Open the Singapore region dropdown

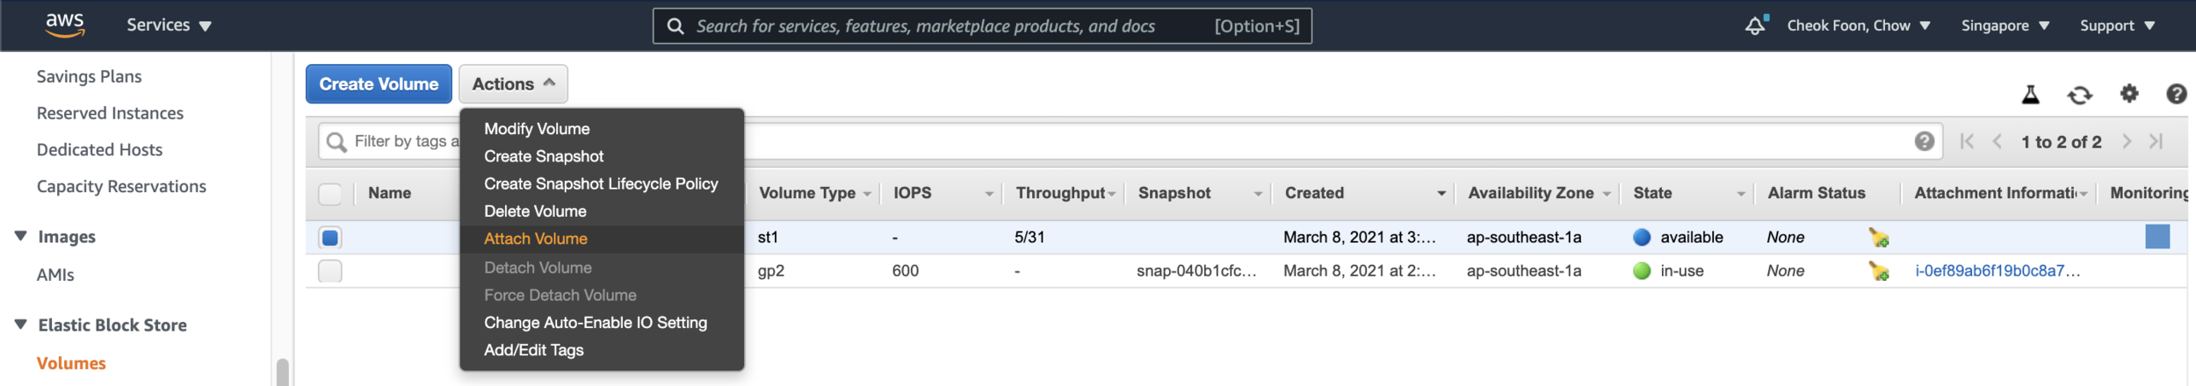2005,25
